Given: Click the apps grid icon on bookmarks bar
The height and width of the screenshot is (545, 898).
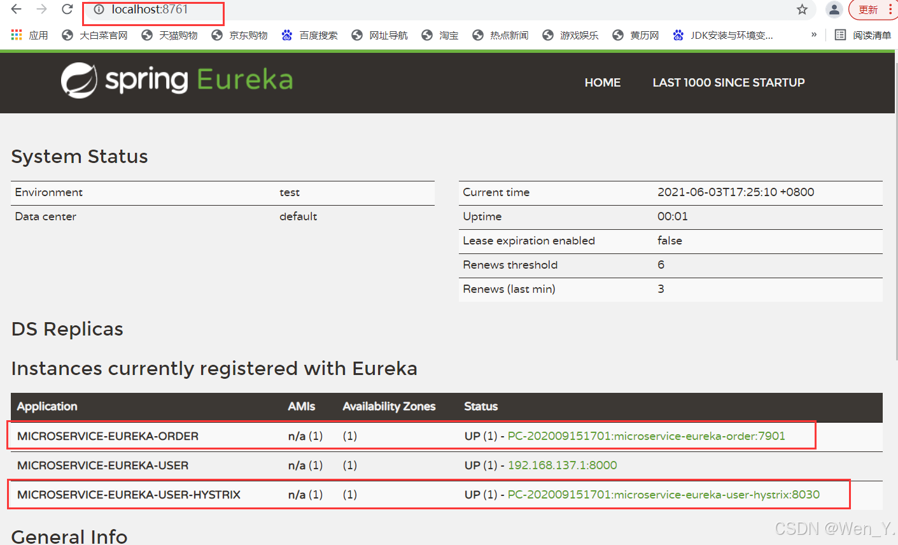Looking at the screenshot, I should [x=15, y=35].
